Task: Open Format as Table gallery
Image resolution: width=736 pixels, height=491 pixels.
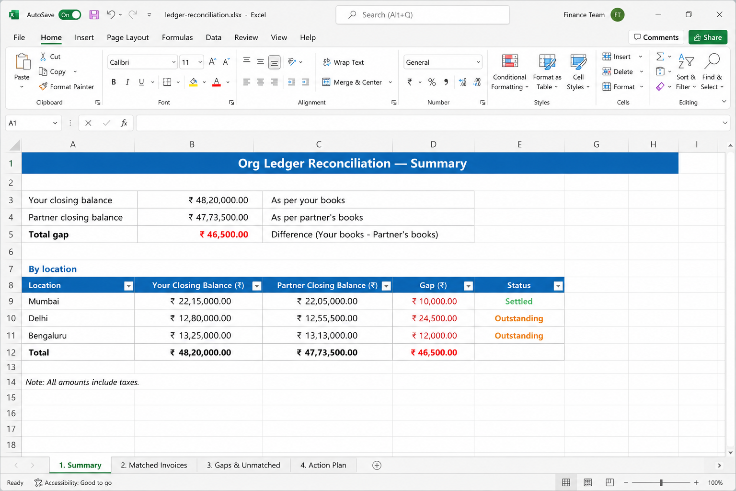Action: (547, 72)
